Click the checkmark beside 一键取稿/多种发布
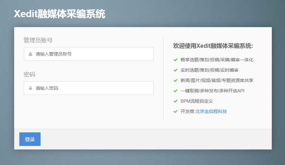285x165 pixels. coord(176,91)
